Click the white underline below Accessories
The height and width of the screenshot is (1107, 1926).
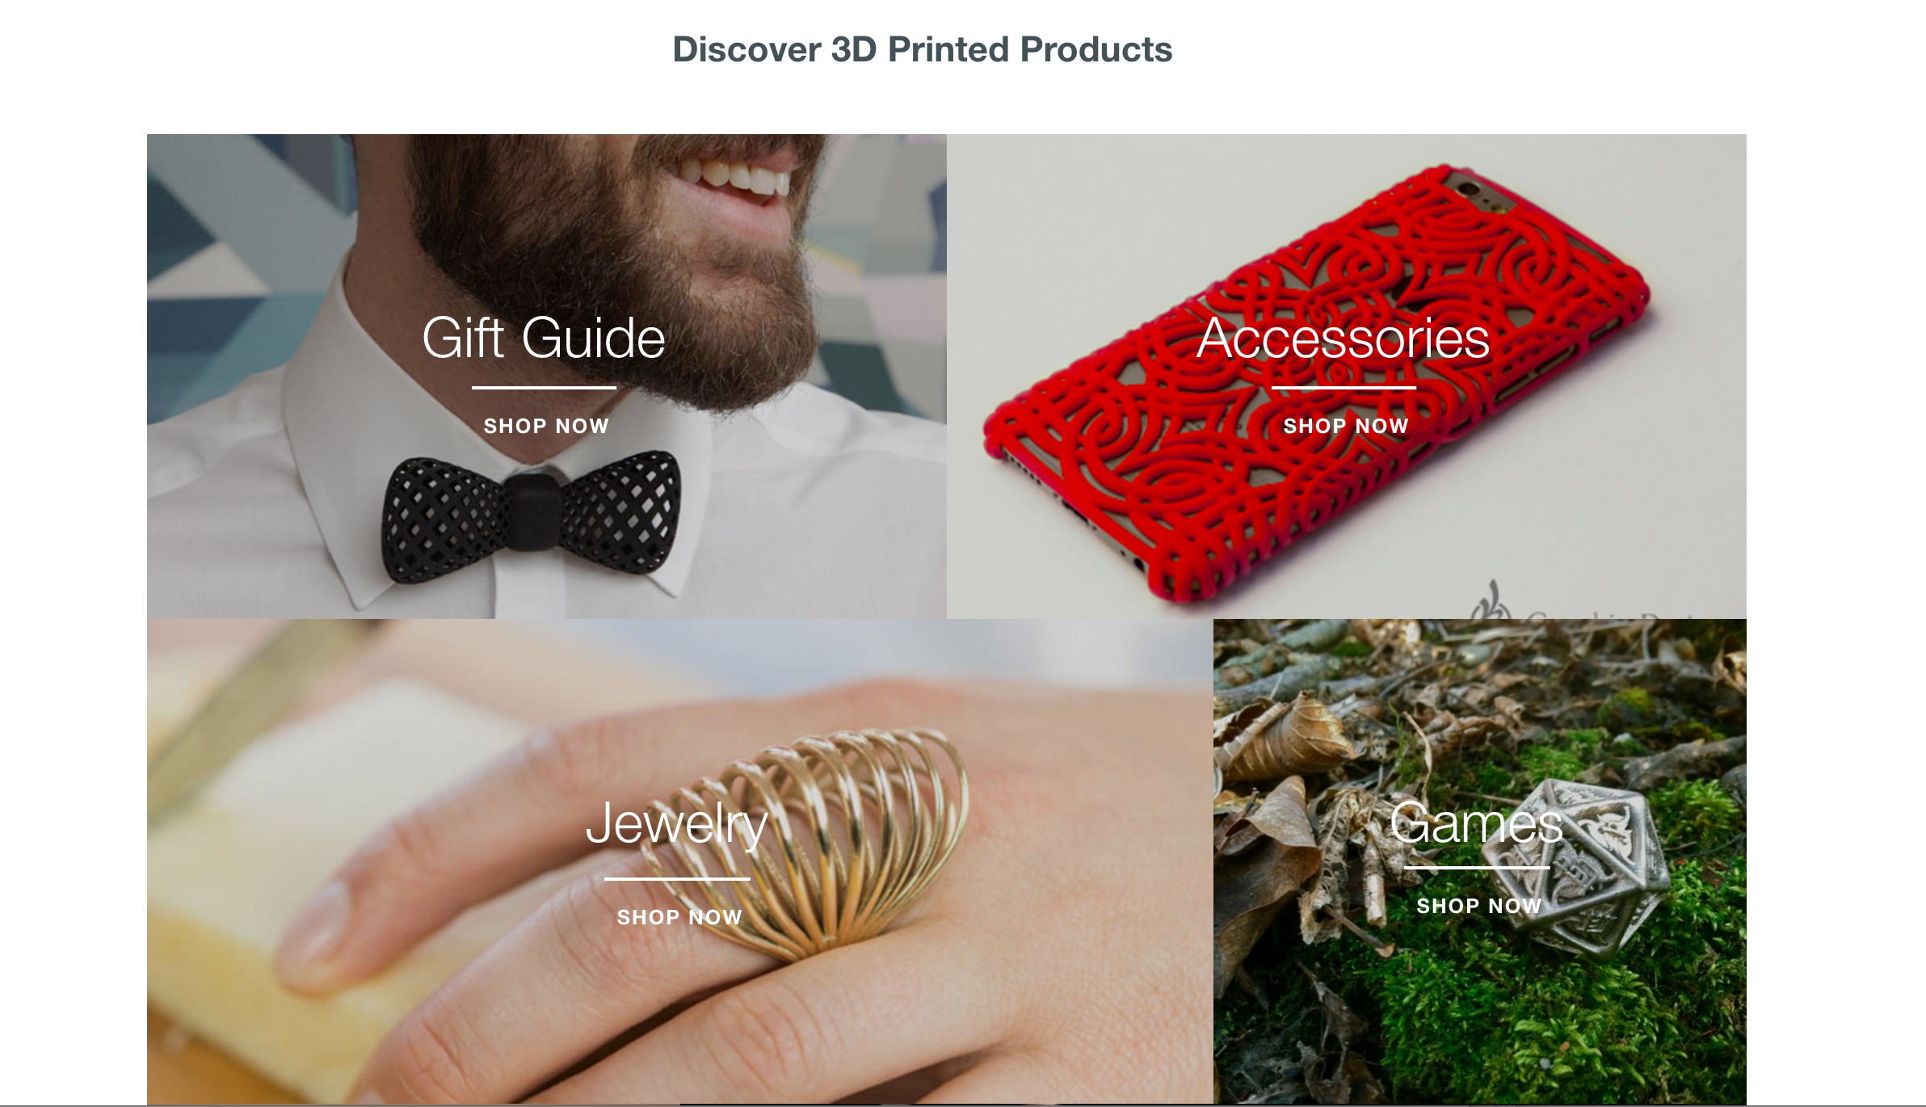(x=1344, y=388)
